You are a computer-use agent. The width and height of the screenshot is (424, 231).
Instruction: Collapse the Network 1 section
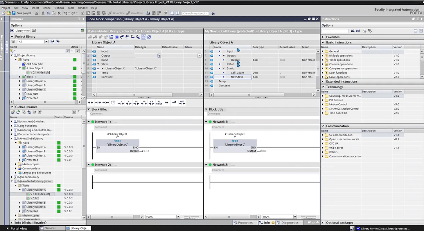89,122
